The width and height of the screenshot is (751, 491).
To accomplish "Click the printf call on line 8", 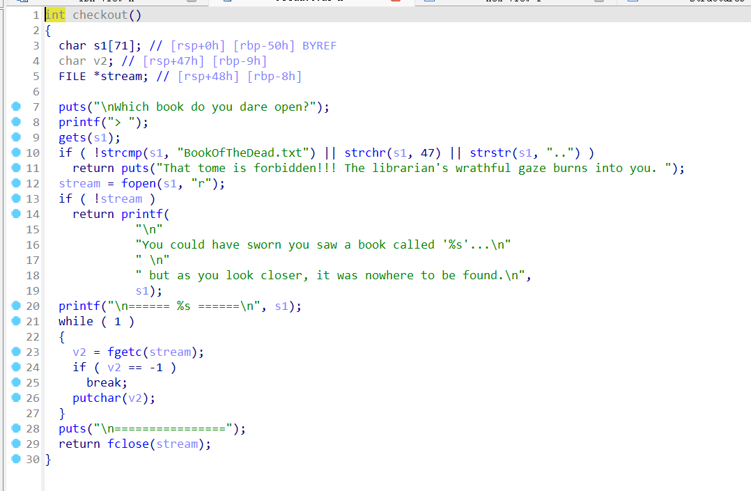I will (x=79, y=123).
